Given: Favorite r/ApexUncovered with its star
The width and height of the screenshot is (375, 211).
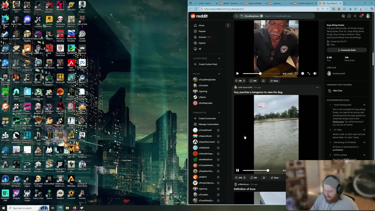Looking at the screenshot, I should coord(218,142).
